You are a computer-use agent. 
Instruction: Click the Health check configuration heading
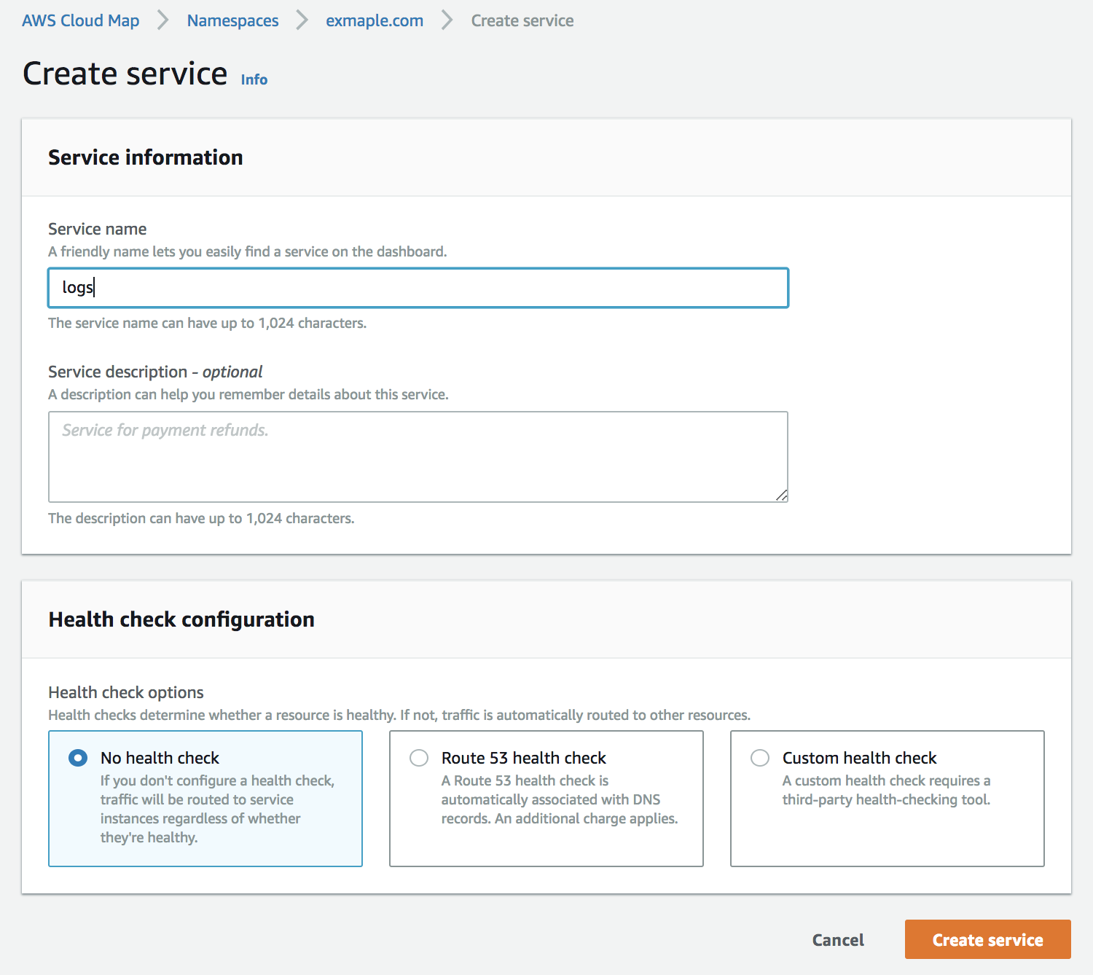[181, 619]
